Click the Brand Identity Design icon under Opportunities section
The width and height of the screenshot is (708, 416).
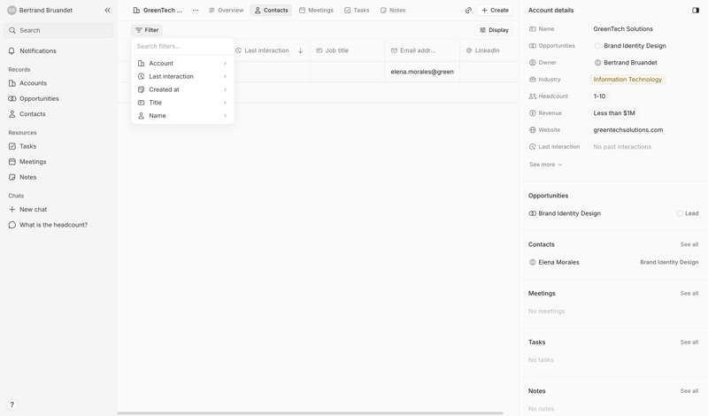[x=533, y=213]
